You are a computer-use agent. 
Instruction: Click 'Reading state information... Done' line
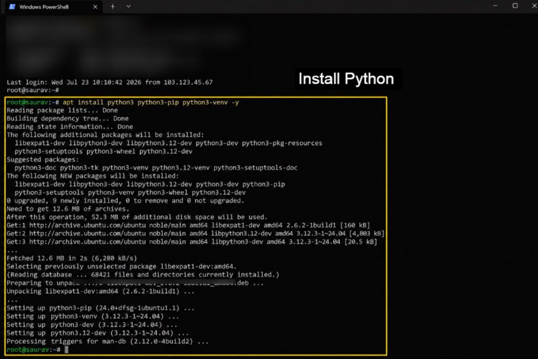(x=70, y=127)
